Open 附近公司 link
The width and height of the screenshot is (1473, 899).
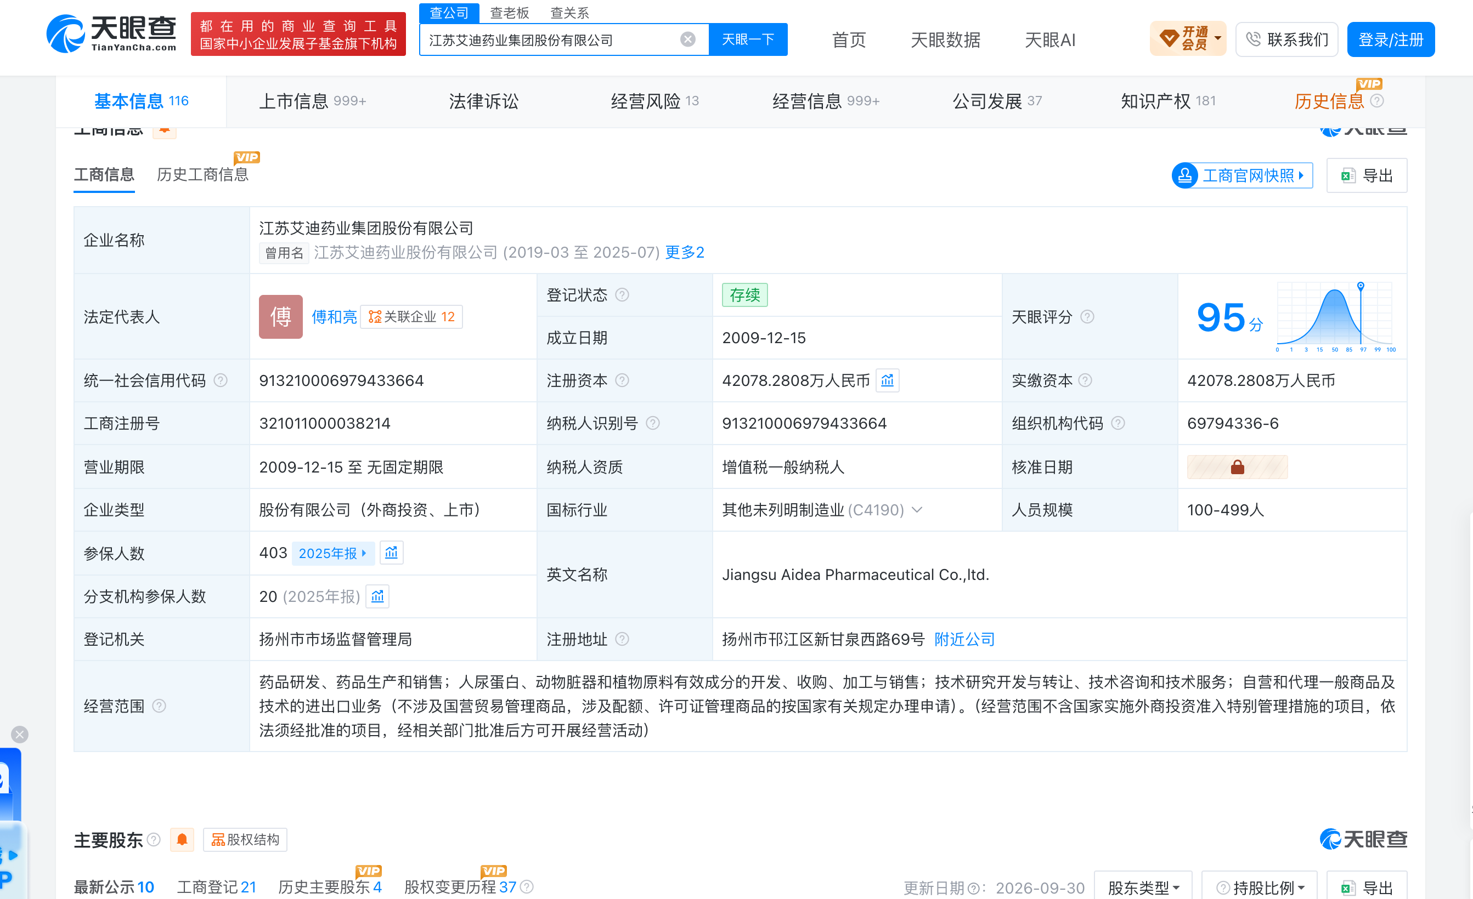pos(964,640)
